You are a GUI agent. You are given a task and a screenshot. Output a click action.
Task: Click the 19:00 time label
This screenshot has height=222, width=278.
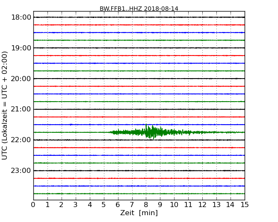[21, 48]
